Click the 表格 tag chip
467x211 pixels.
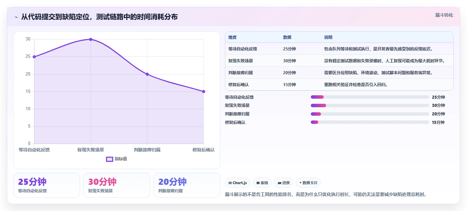262,183
